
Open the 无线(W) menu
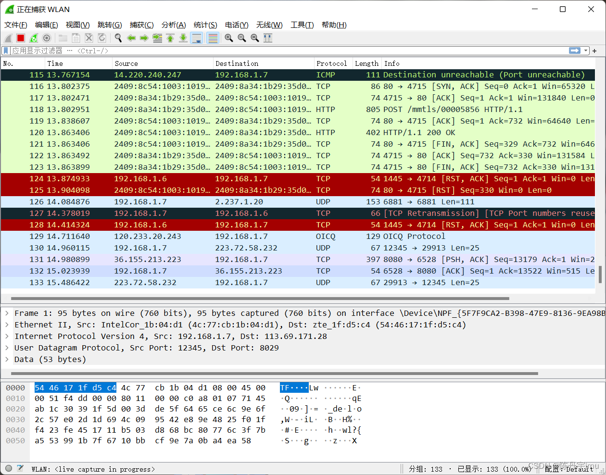click(269, 25)
